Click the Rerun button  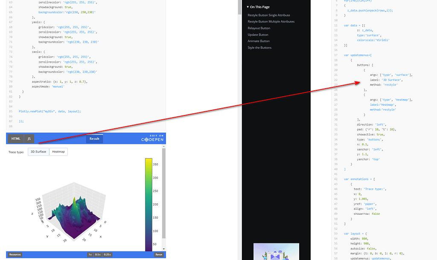point(158,254)
